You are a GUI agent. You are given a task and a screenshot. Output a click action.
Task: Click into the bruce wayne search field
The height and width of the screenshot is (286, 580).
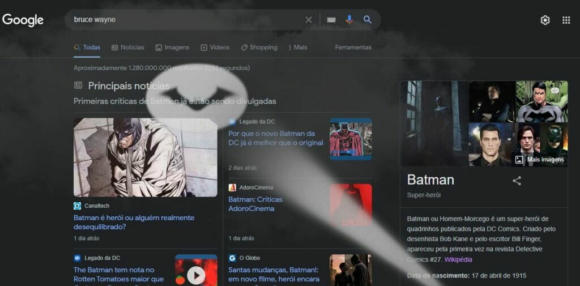click(187, 20)
